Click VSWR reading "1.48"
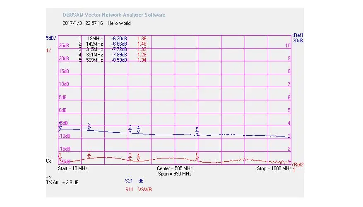The width and height of the screenshot is (363, 207). point(142,44)
